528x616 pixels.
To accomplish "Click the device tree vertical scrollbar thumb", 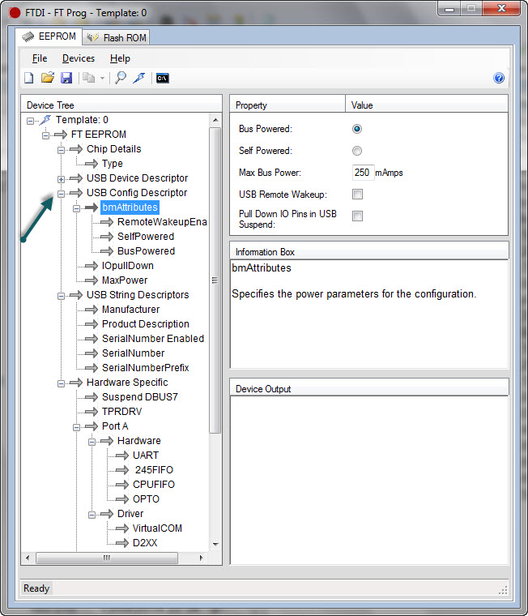I will pos(215,280).
